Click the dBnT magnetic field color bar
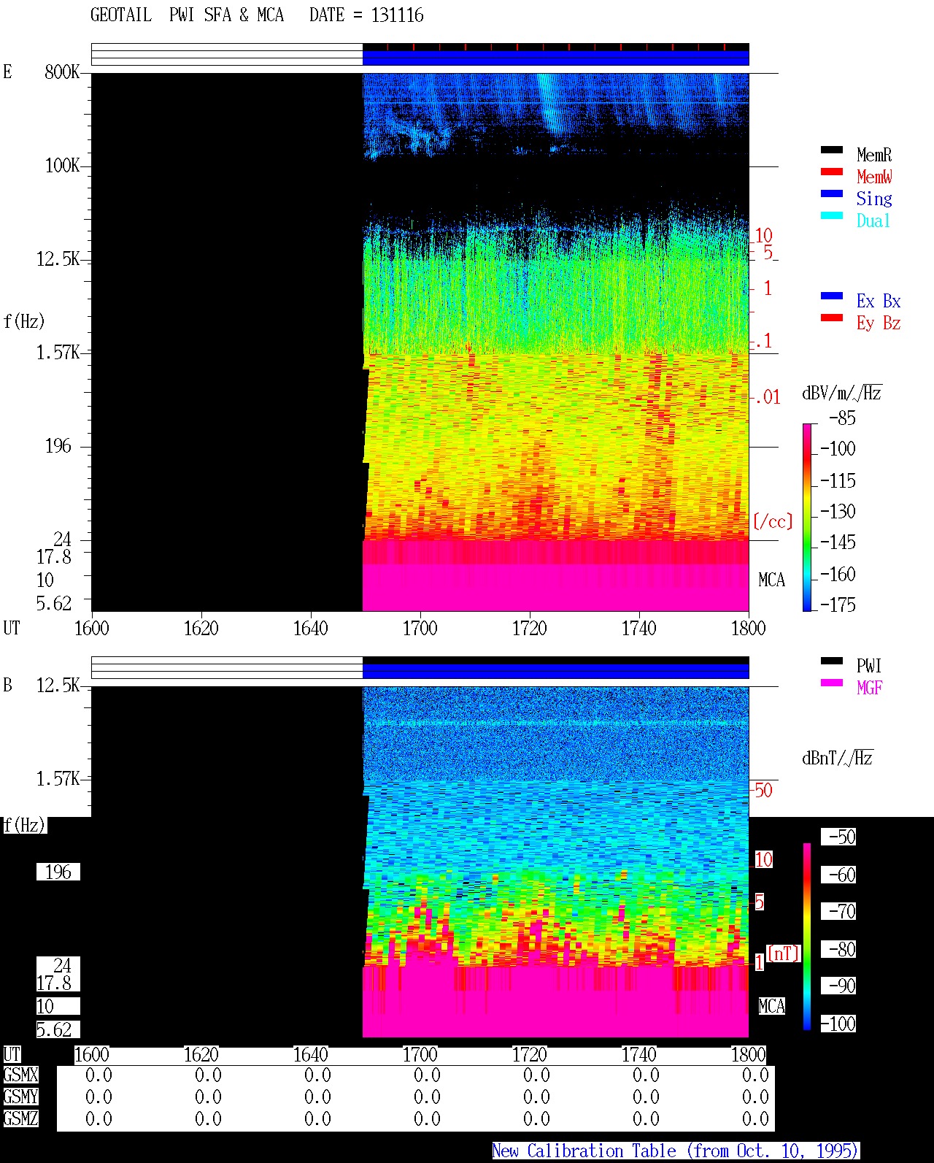 (x=807, y=936)
